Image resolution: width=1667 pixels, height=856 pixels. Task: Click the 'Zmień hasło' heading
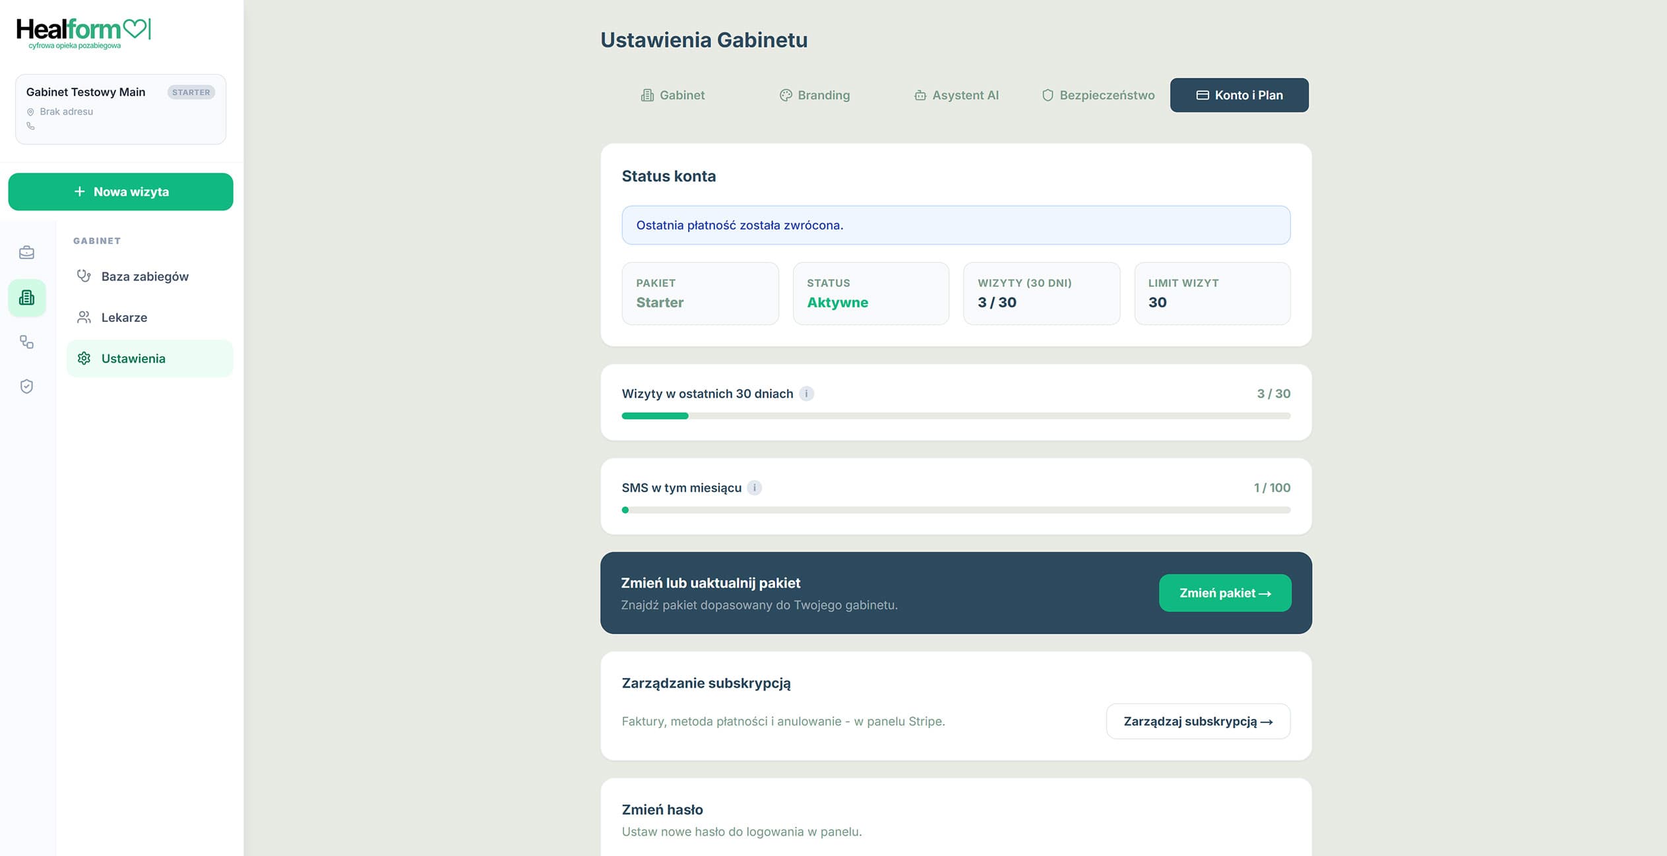tap(662, 810)
